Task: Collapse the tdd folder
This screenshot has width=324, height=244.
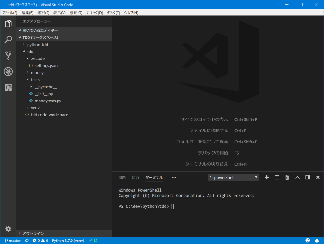Action: (64, 52)
